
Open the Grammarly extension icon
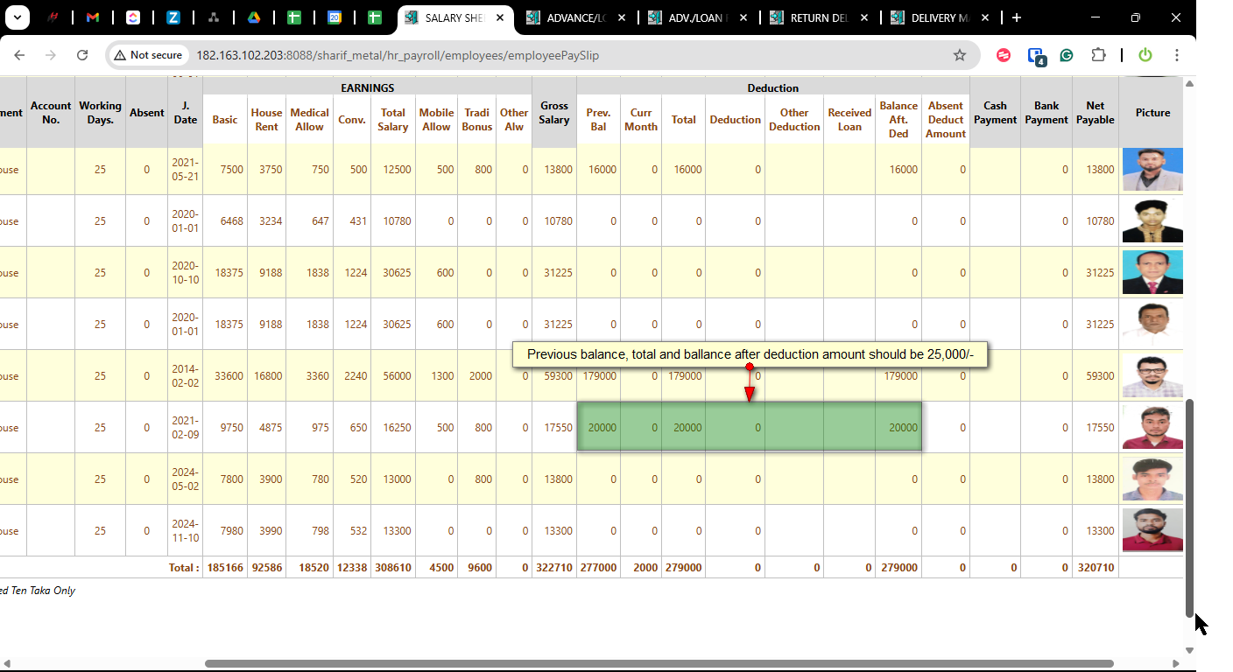(1067, 55)
